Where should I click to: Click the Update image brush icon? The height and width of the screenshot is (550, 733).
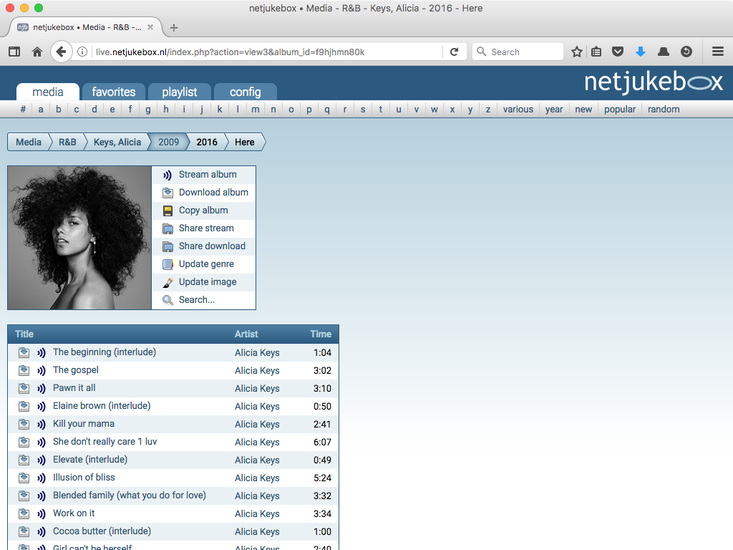(x=167, y=281)
